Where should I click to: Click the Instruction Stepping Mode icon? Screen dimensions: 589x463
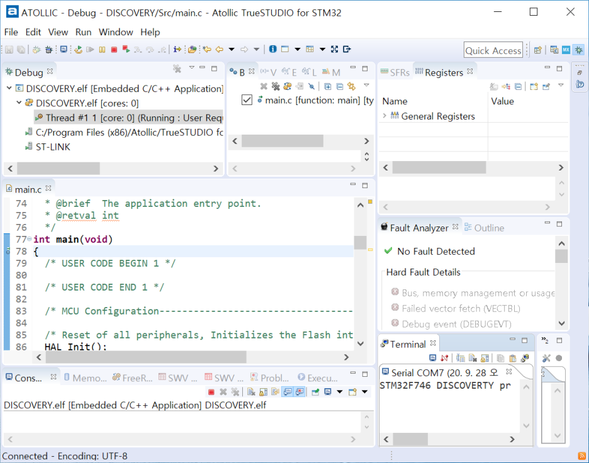click(177, 49)
